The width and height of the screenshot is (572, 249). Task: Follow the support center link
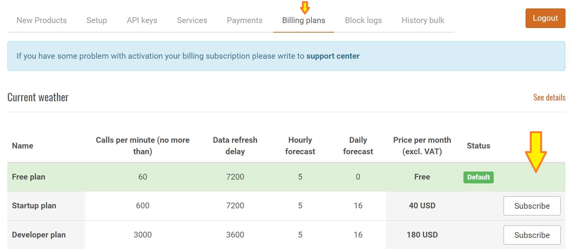coord(333,56)
